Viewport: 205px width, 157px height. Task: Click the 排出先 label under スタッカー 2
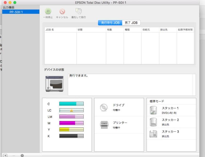pyautogui.click(x=166, y=125)
